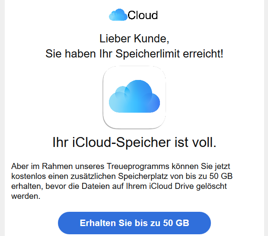Click the gray margin right of the email

(266, 118)
